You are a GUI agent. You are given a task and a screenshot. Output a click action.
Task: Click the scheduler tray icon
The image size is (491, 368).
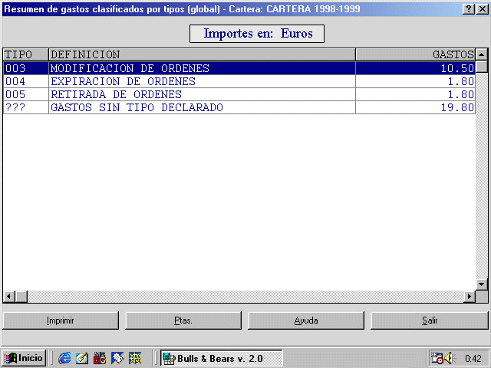pos(437,358)
